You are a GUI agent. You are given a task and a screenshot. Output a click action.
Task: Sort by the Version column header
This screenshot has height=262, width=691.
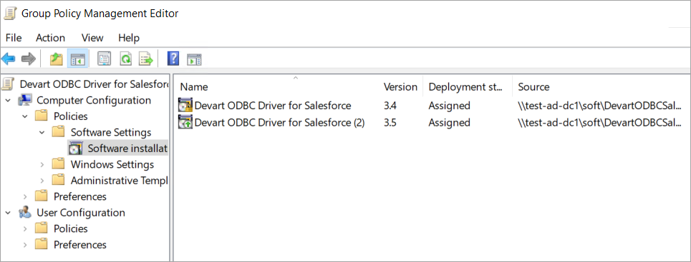(x=400, y=86)
